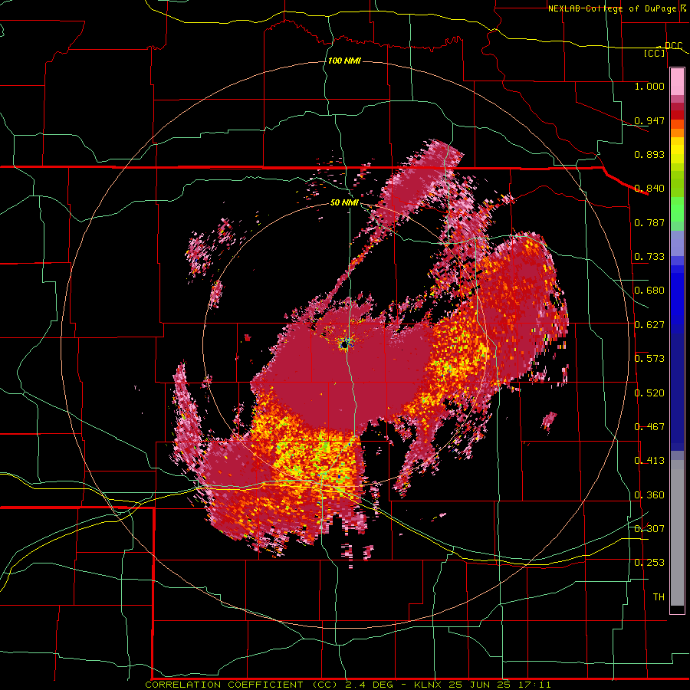Select the 0.627 scale value

tap(649, 325)
